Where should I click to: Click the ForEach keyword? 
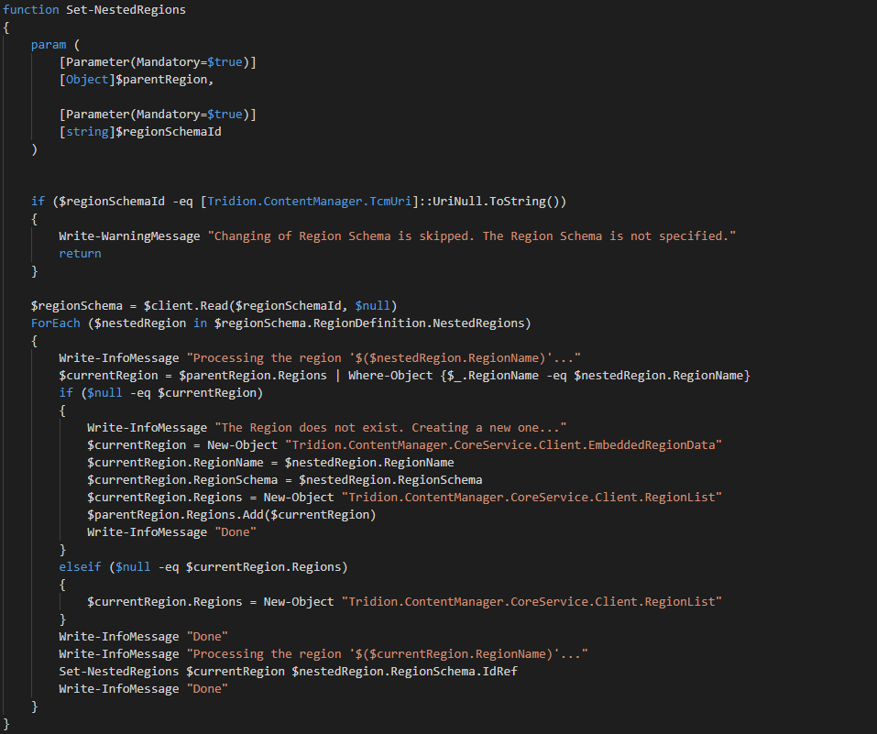(x=55, y=323)
